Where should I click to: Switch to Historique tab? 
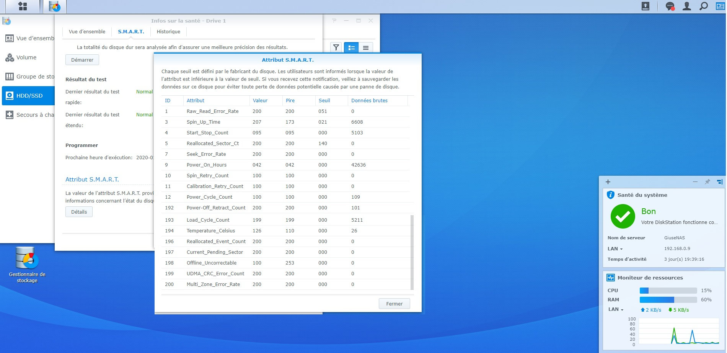click(x=168, y=32)
